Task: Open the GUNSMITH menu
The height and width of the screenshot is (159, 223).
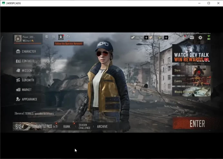Action: tap(27, 80)
